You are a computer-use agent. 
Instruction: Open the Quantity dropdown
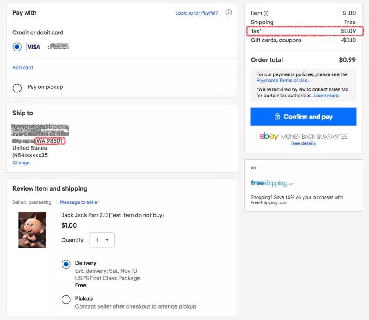pos(102,240)
